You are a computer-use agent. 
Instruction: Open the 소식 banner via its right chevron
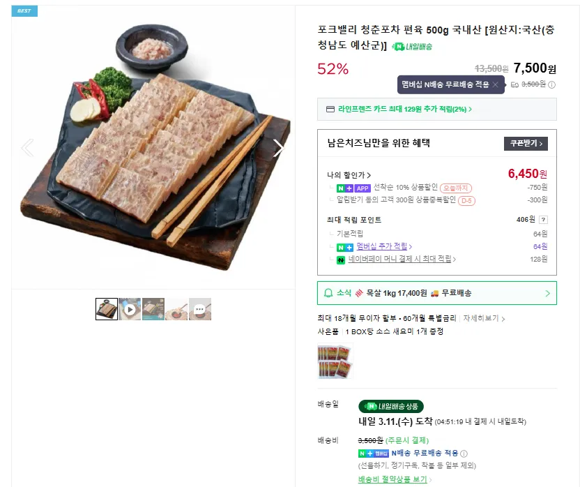coord(548,292)
